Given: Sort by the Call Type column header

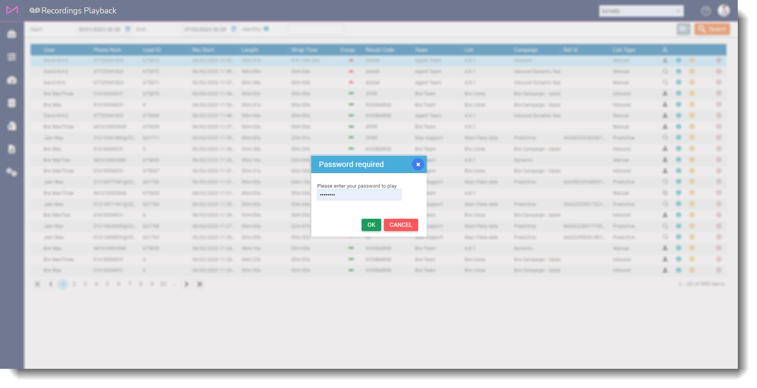Looking at the screenshot, I should [x=624, y=50].
